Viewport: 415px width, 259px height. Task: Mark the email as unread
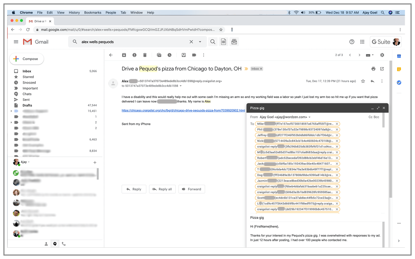point(159,55)
